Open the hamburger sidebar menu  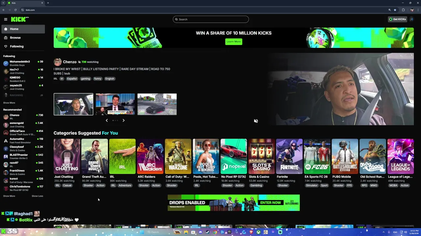(x=6, y=19)
